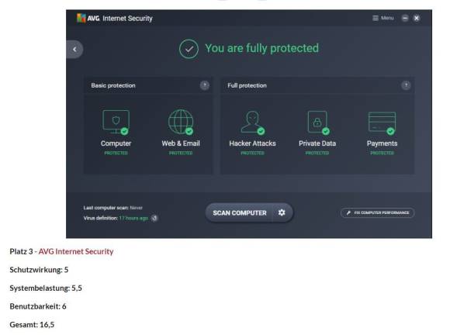450x335 pixels.
Task: Click the Scan Computer button
Action: click(239, 212)
